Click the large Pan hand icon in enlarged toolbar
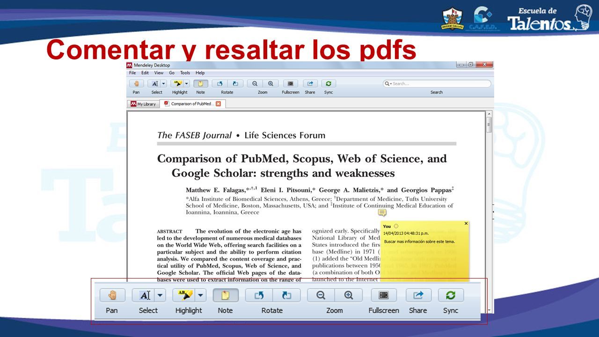The image size is (599, 337). pyautogui.click(x=112, y=295)
